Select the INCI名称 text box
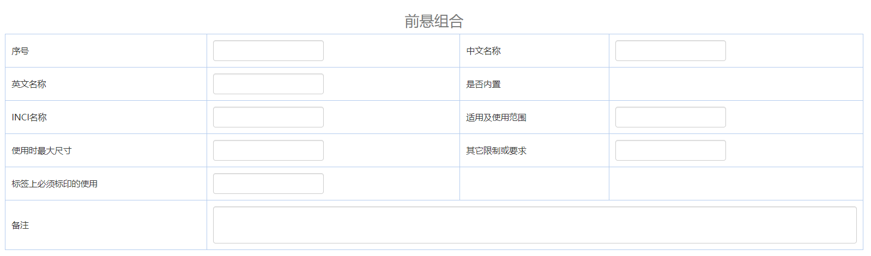 (268, 117)
